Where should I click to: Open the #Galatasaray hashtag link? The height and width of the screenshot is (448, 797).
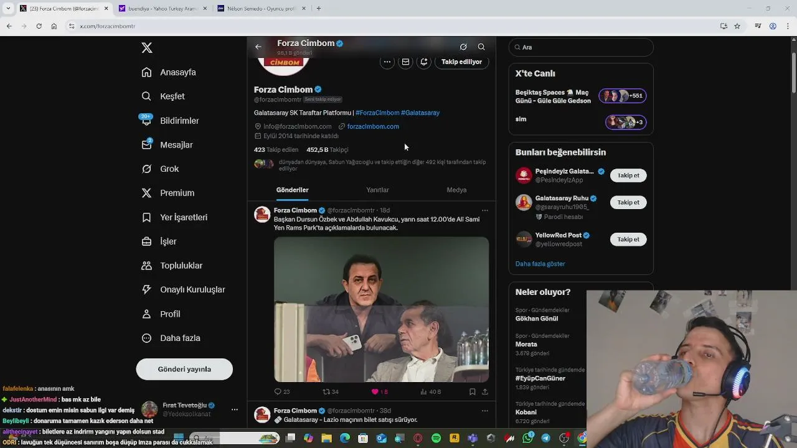pos(420,113)
